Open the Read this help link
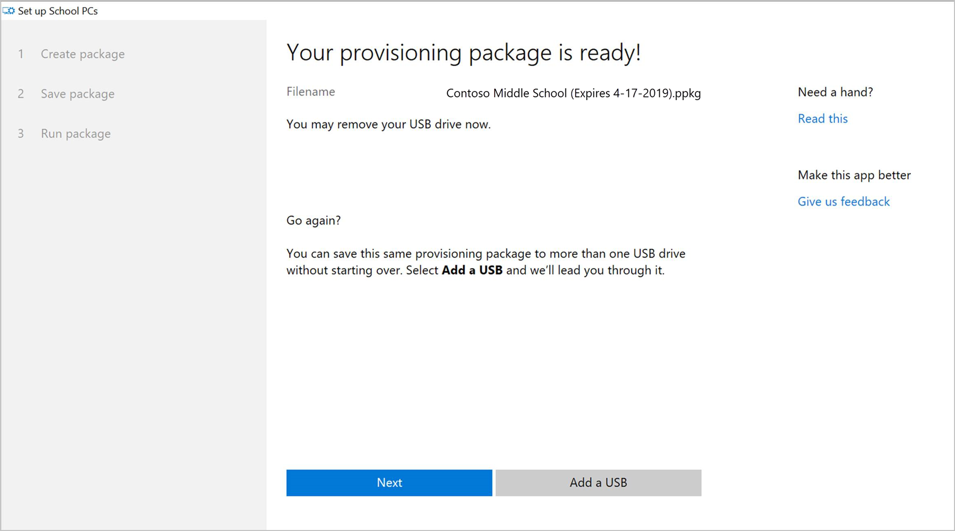The image size is (955, 531). click(822, 118)
